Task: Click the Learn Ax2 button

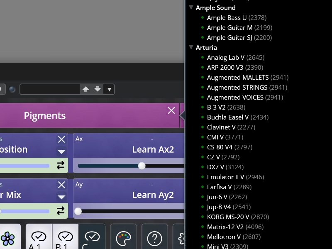Action: tap(153, 149)
